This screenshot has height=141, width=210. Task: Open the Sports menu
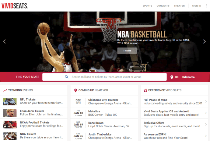147,6
